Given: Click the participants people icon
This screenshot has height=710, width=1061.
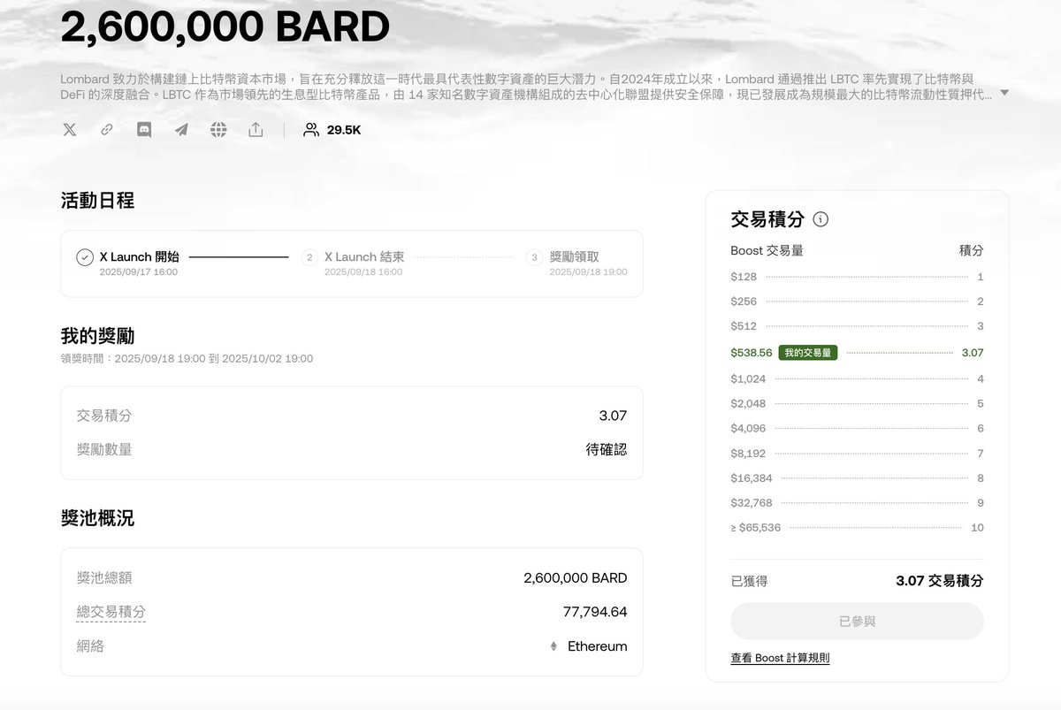Looking at the screenshot, I should 311,130.
